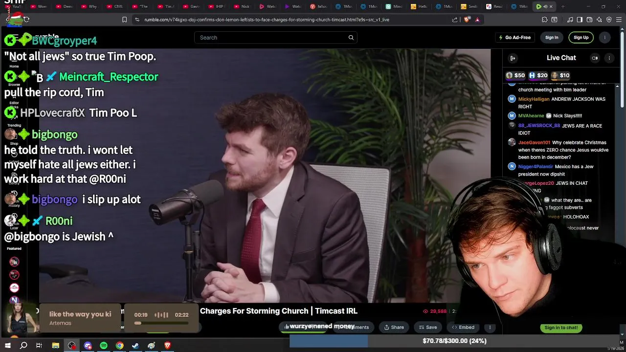Viewport: 626px width, 352px height.
Task: Open a new browser tab with plus icon
Action: coord(563,6)
